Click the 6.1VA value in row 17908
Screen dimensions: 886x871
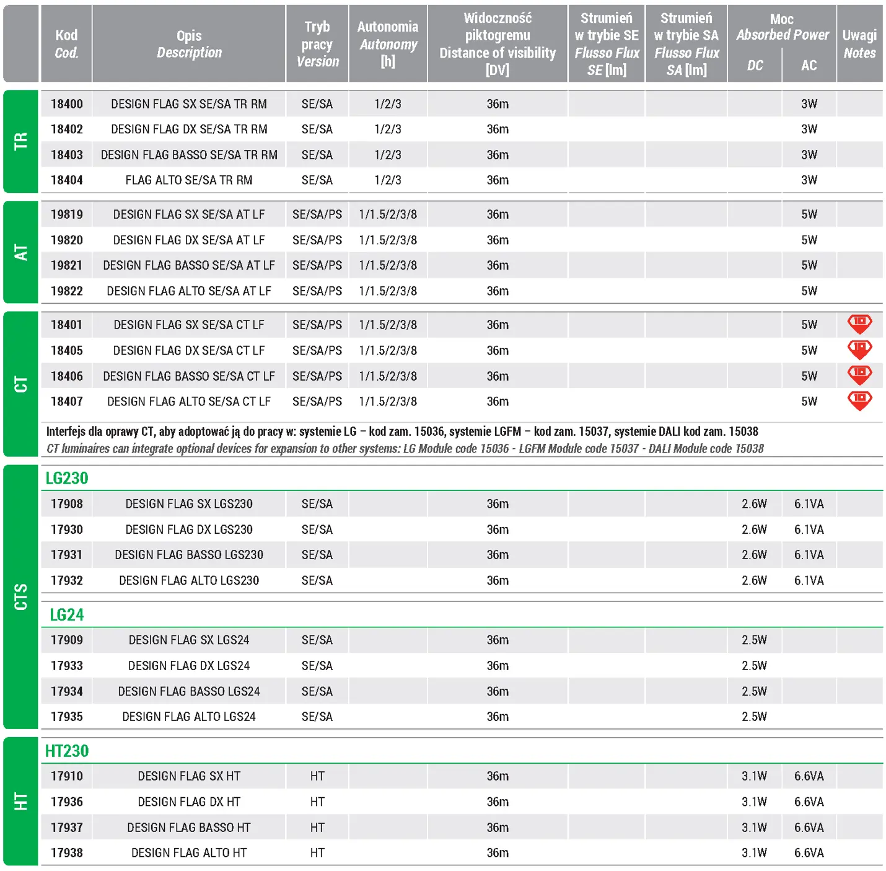[809, 504]
